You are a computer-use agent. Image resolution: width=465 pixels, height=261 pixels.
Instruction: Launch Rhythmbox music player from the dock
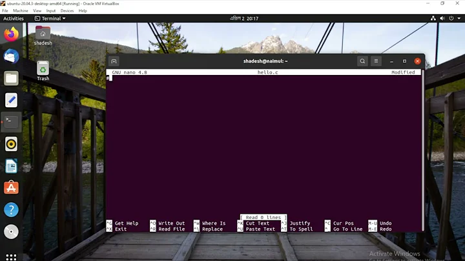coord(11,144)
